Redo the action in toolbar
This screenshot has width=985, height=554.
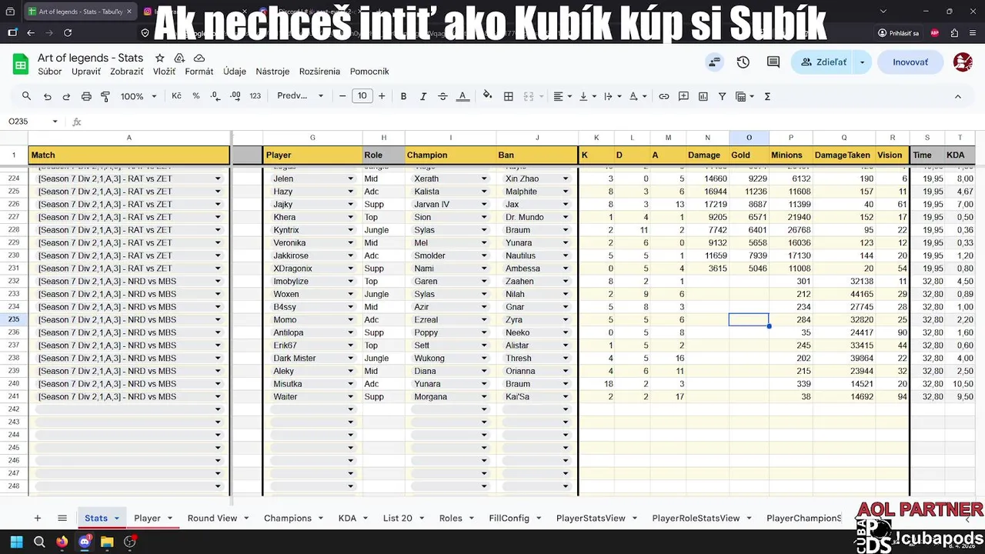pyautogui.click(x=66, y=96)
